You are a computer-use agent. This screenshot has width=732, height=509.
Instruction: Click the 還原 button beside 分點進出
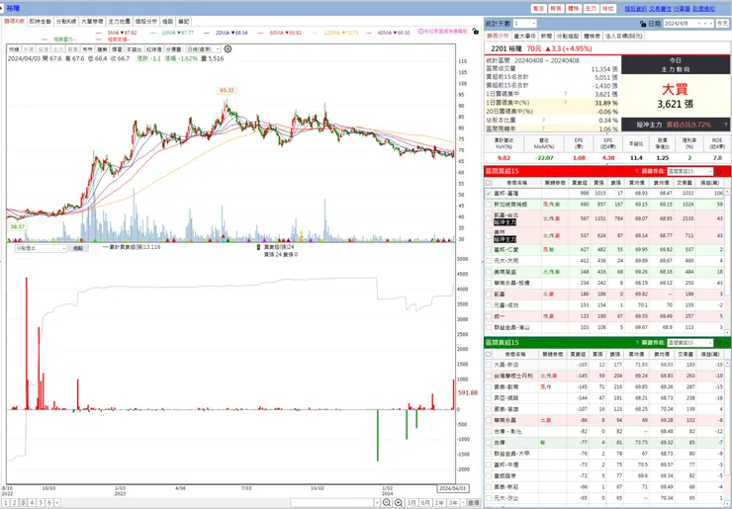[x=78, y=249]
